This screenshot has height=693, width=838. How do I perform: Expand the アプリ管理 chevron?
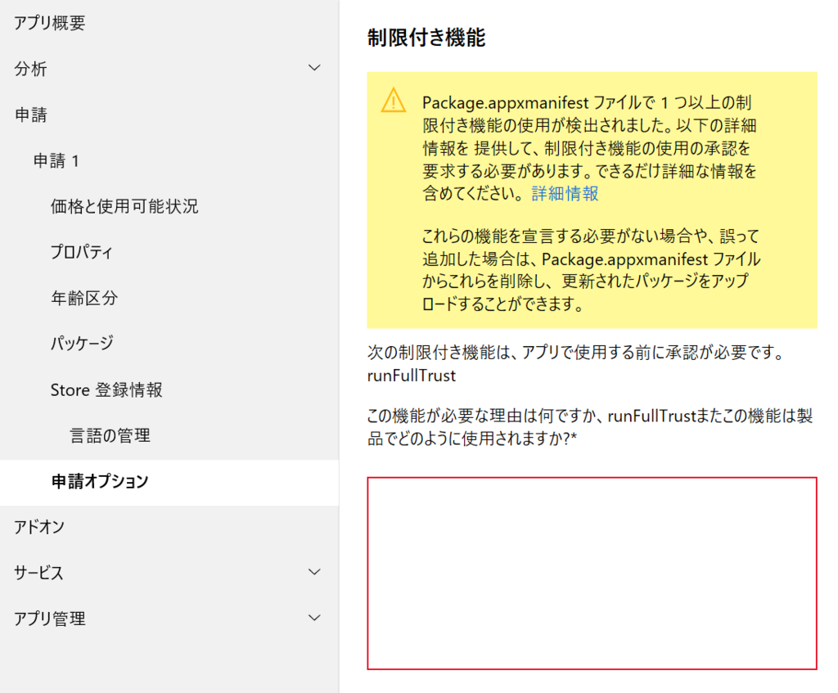315,618
